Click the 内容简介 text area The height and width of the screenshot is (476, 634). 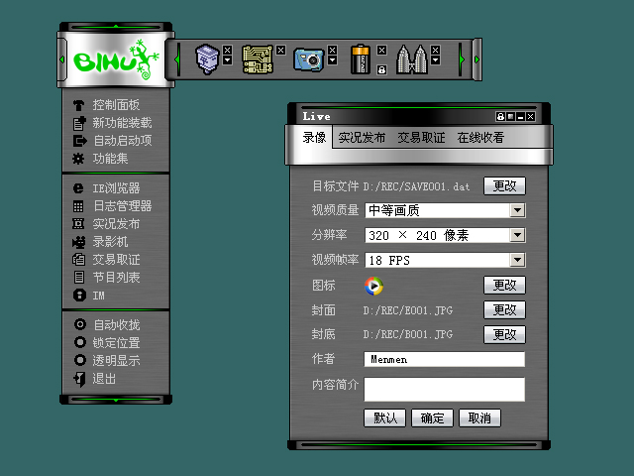coord(445,390)
